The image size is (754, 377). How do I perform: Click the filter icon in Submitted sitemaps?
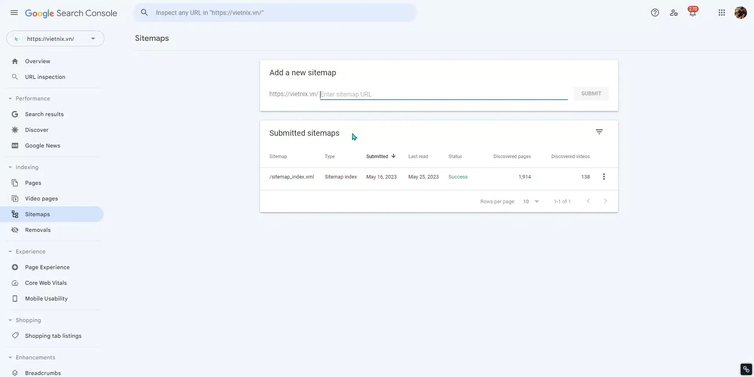(599, 132)
